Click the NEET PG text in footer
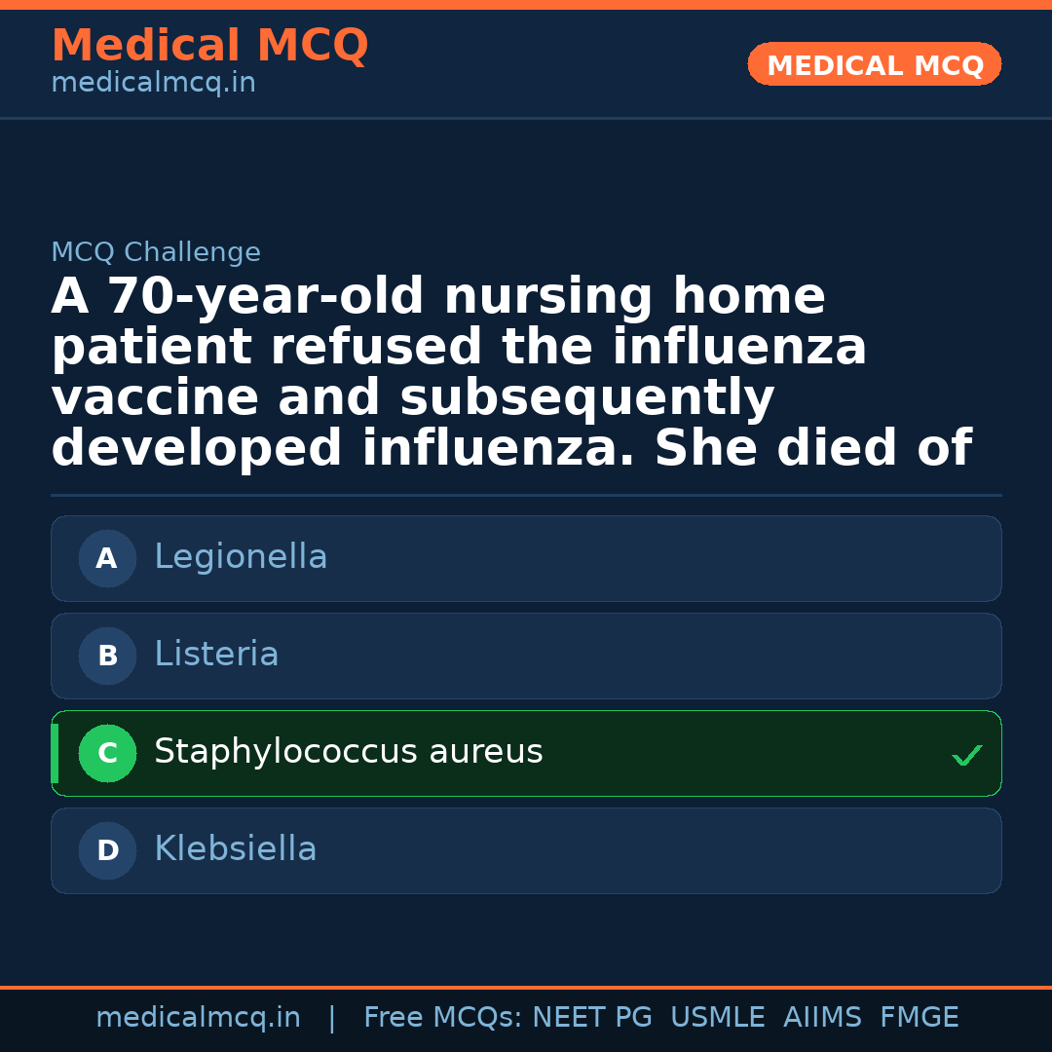1052x1052 pixels. coord(592,1018)
